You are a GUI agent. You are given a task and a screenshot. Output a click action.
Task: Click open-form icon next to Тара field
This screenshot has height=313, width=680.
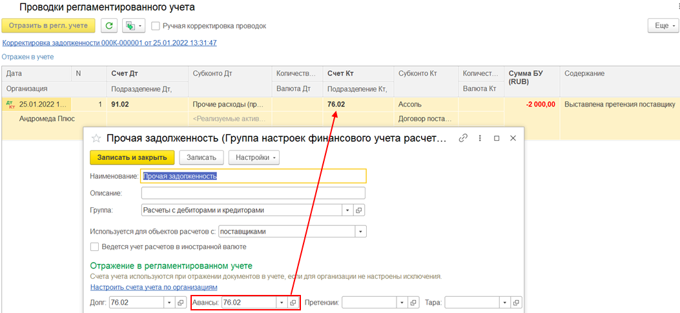coord(516,302)
